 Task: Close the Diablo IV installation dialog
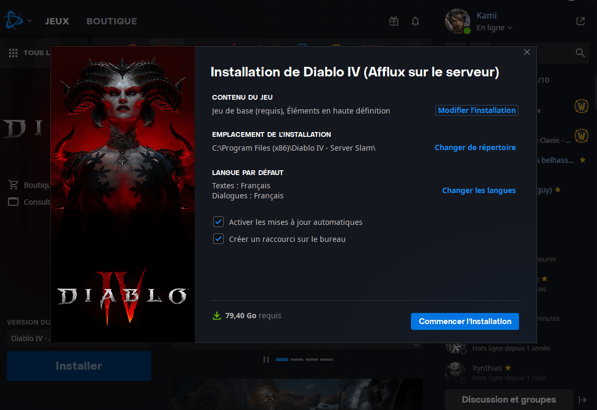click(x=526, y=52)
